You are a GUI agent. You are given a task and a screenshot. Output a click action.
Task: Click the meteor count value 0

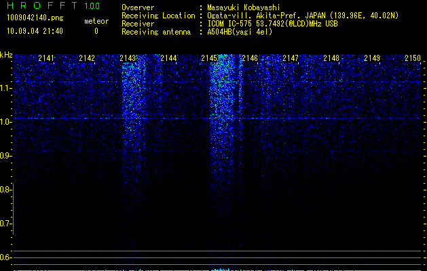point(96,31)
